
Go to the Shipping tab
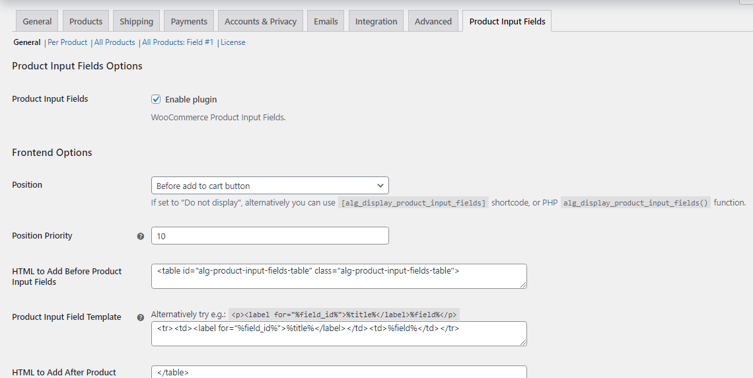pyautogui.click(x=136, y=21)
